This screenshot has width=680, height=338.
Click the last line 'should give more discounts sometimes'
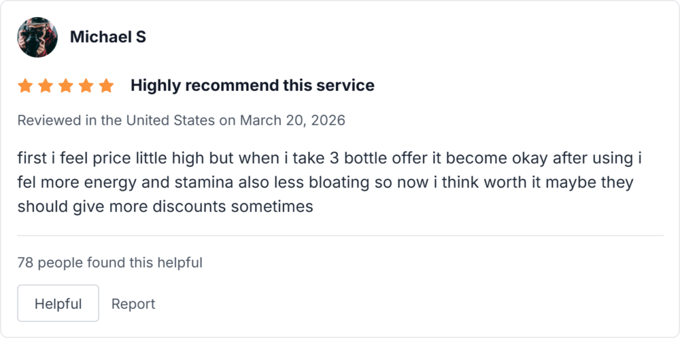tap(165, 206)
